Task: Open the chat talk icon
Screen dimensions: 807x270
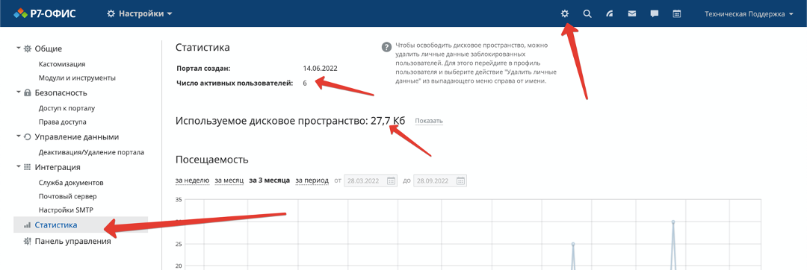Action: [x=655, y=14]
